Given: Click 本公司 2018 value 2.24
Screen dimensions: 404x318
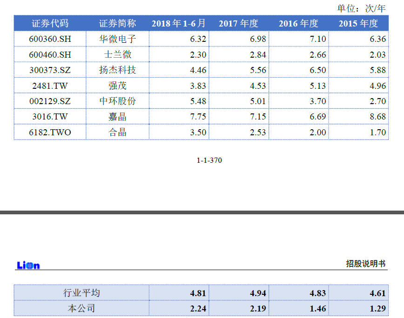Looking at the screenshot, I should 198,309.
